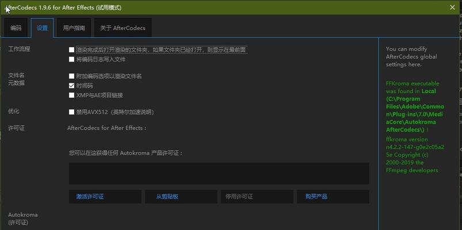Uncheck the 时间码 checkbox

[x=71, y=86]
